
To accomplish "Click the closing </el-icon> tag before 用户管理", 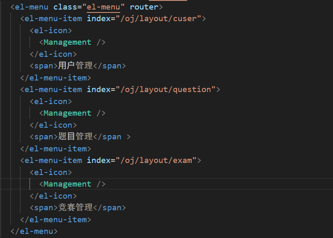I will [53, 54].
